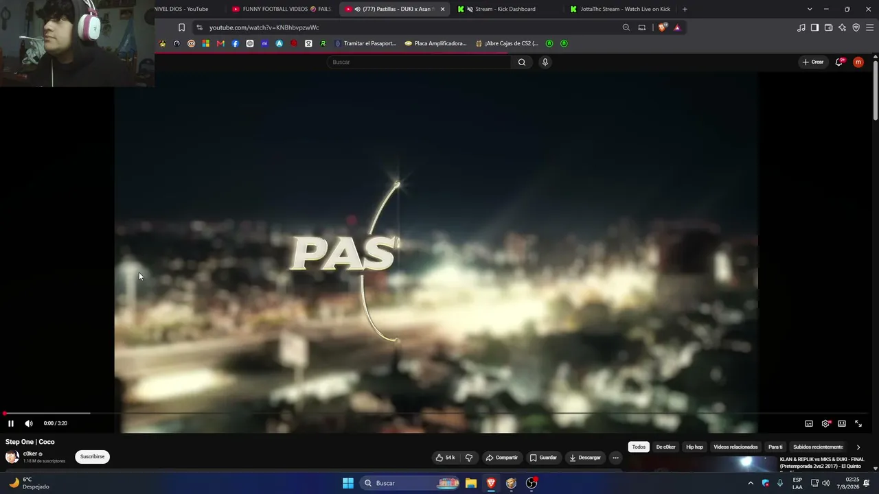Select the Stream - Kick Dashboard tab
Screen dimensions: 879x494
click(x=507, y=9)
